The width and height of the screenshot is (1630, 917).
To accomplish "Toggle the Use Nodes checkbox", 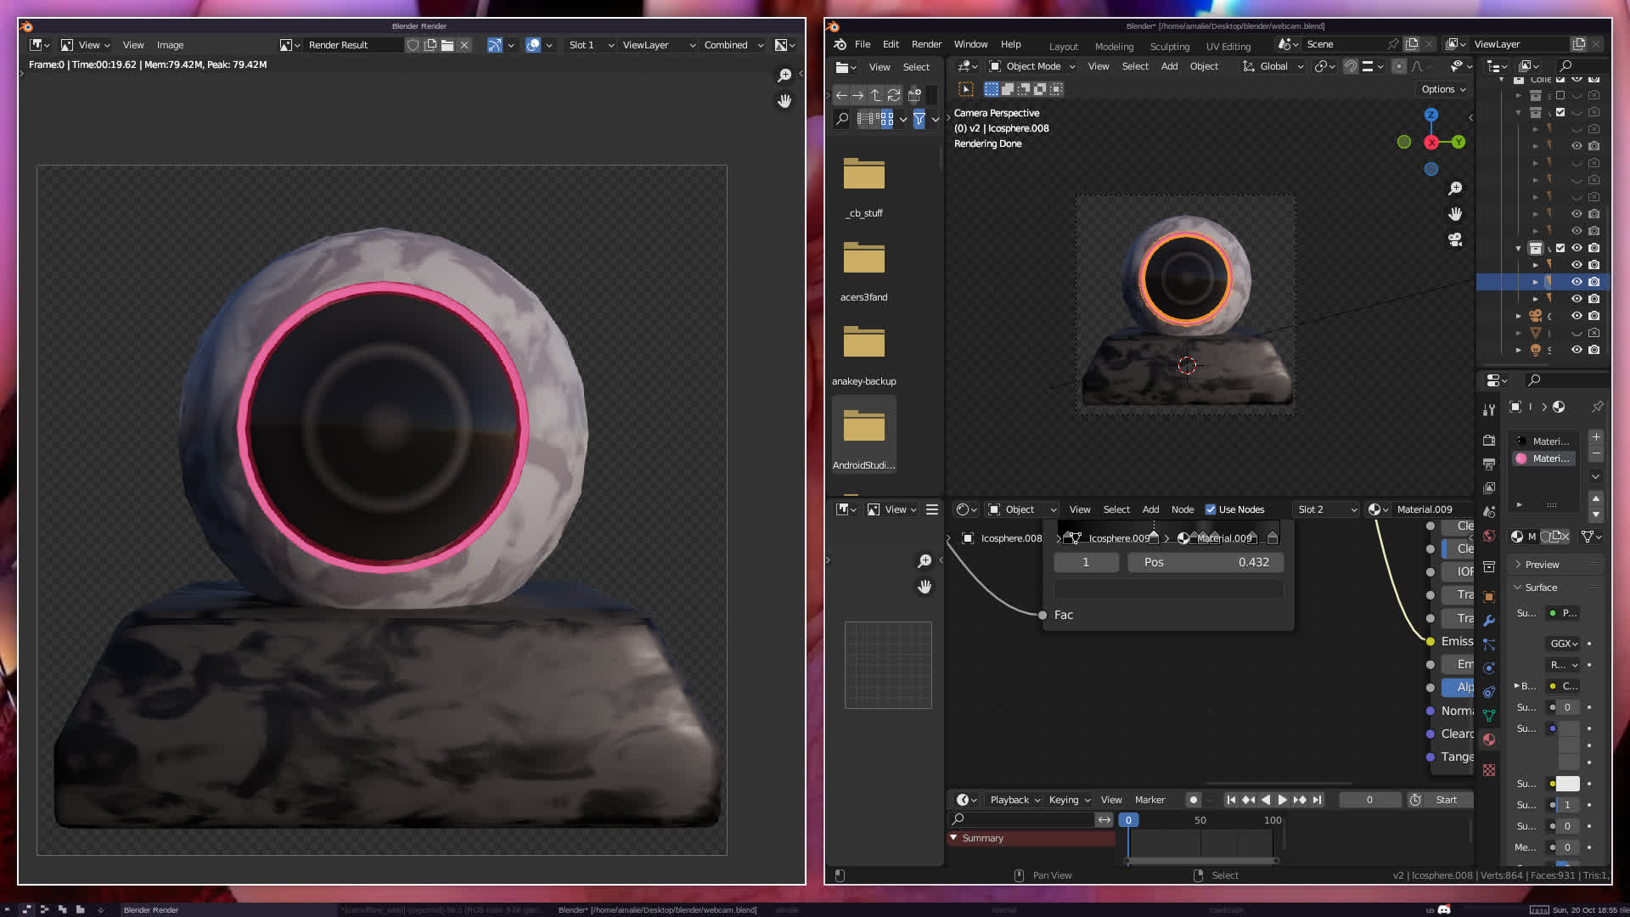I will pos(1211,509).
